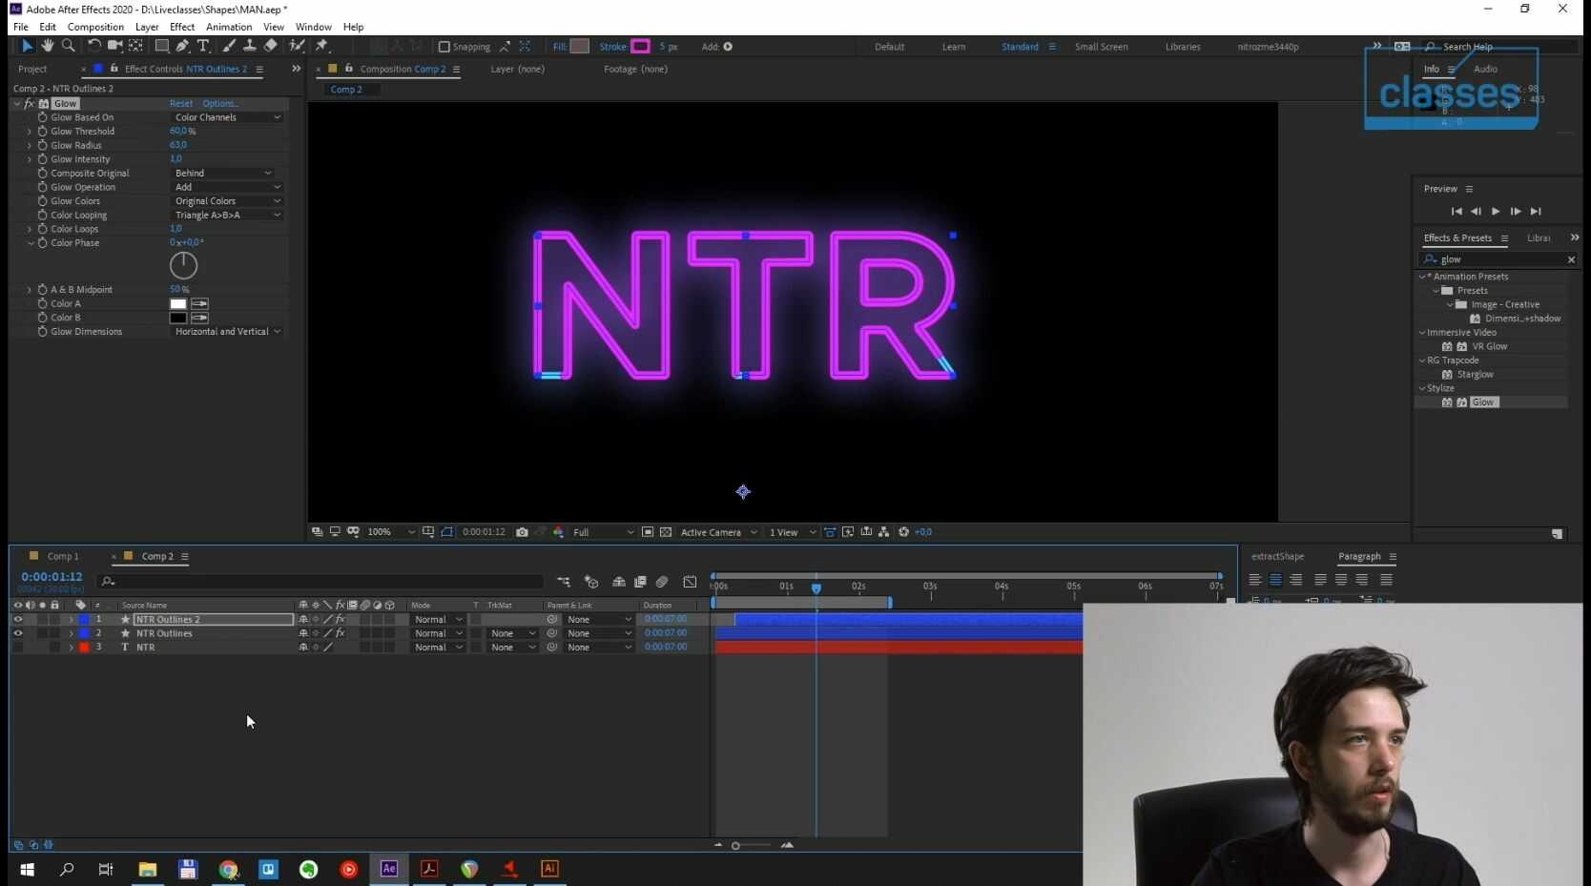
Task: Play the preview
Action: (x=1496, y=212)
